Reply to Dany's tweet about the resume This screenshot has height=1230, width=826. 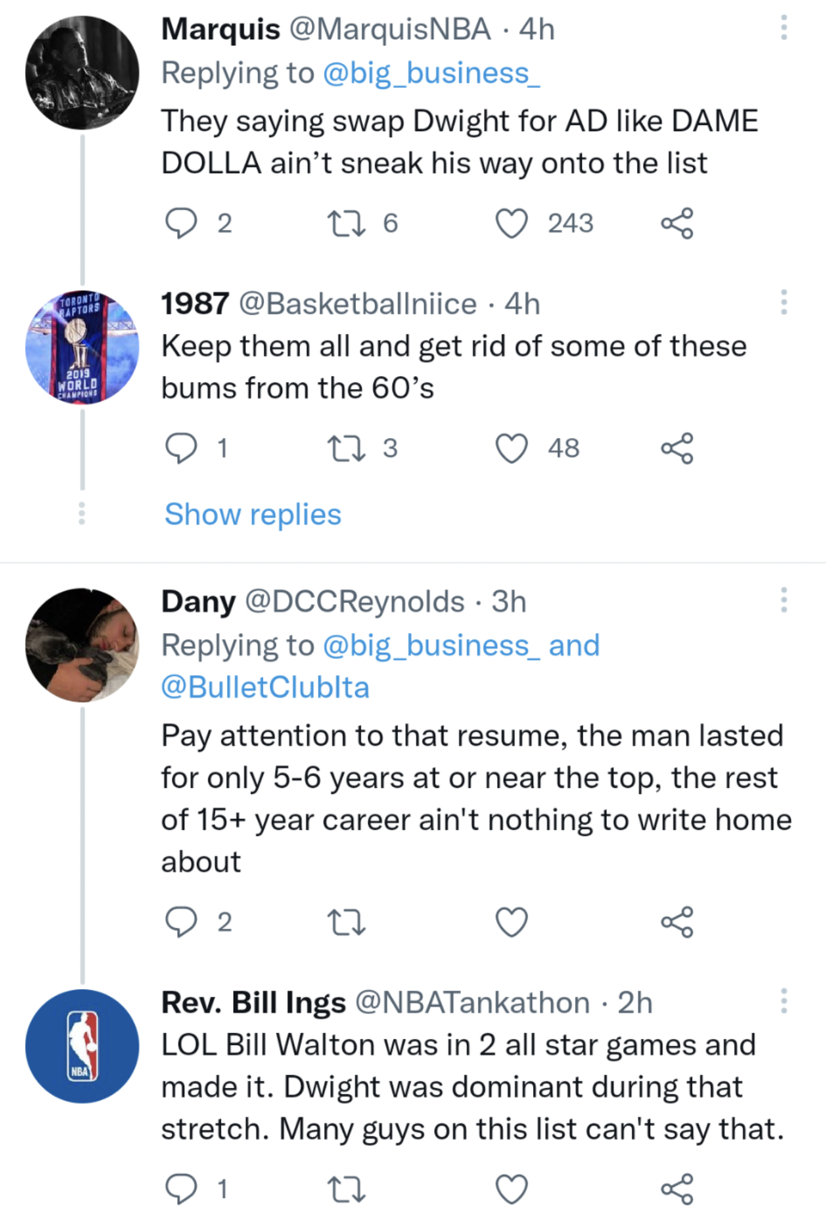[181, 922]
